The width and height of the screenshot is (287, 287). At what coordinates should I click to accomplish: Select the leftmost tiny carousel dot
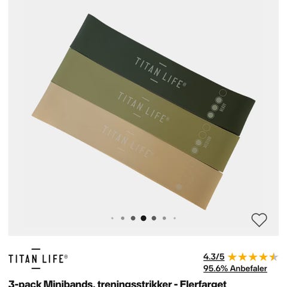(x=112, y=218)
